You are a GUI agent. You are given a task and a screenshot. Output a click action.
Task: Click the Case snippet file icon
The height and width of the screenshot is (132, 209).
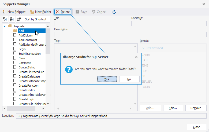click(x=15, y=58)
